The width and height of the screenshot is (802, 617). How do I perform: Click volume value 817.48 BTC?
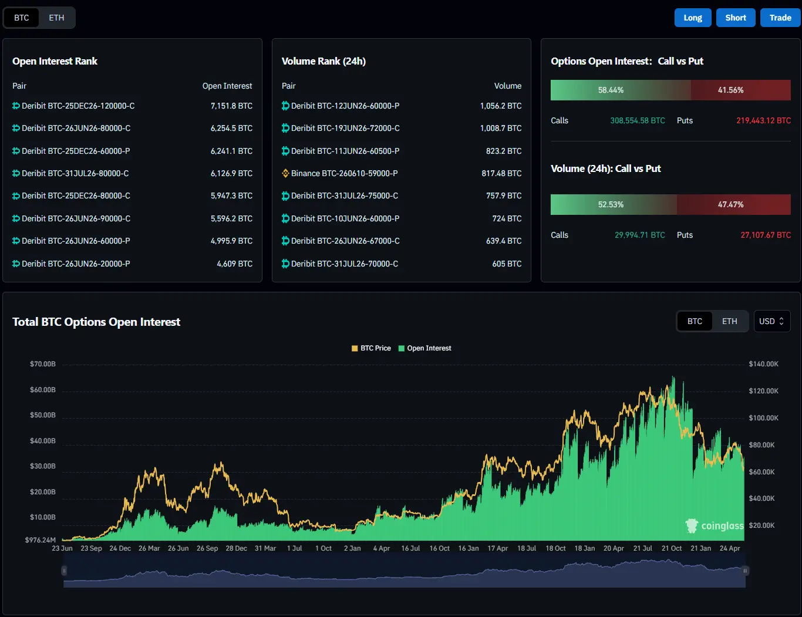coord(501,174)
